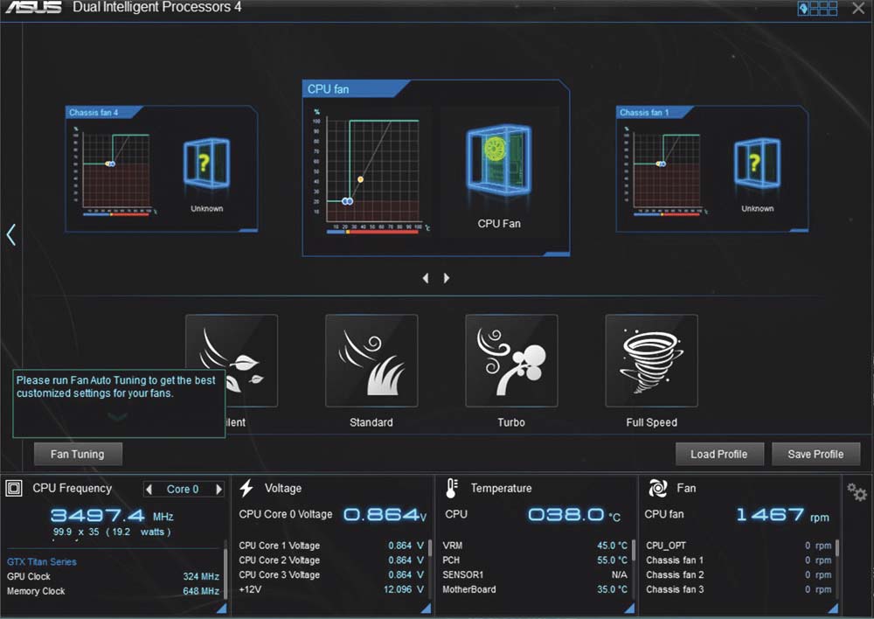Click the Voltage panel scrollbar
Screen dimensions: 874x619
click(x=430, y=547)
